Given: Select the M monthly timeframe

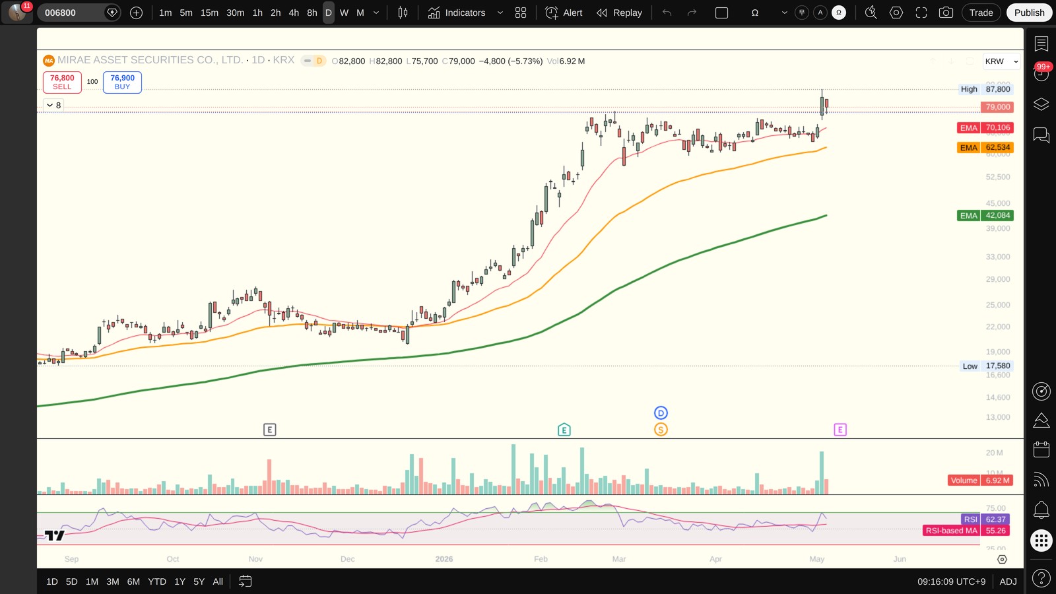Looking at the screenshot, I should coord(360,13).
